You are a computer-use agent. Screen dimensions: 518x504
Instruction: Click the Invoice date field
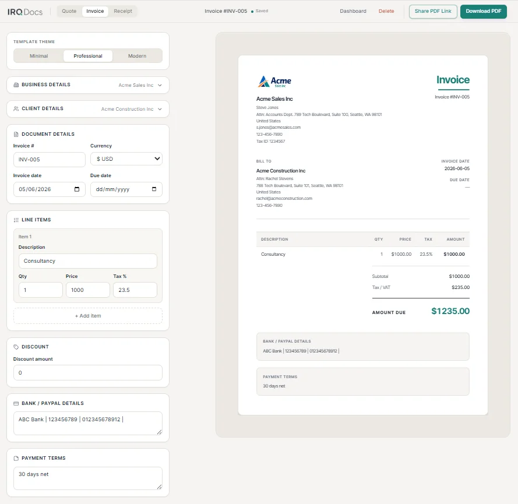pyautogui.click(x=49, y=189)
